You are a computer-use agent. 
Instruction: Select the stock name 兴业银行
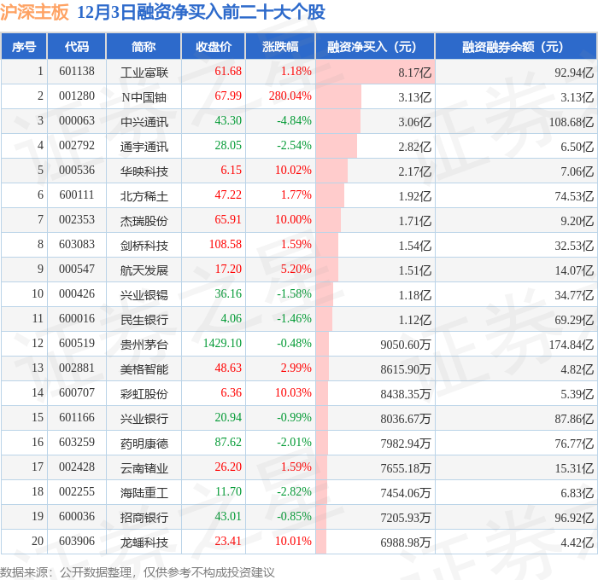[144, 419]
